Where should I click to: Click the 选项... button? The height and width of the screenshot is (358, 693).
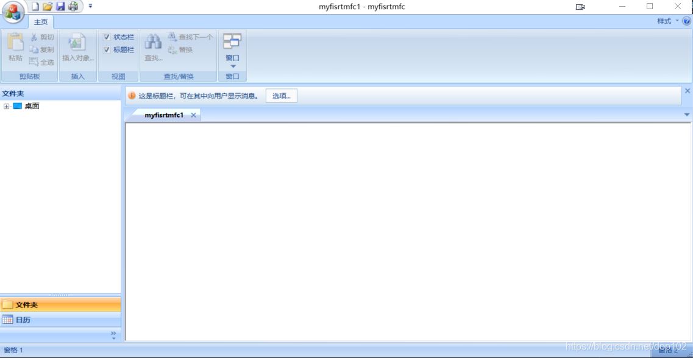click(x=282, y=96)
